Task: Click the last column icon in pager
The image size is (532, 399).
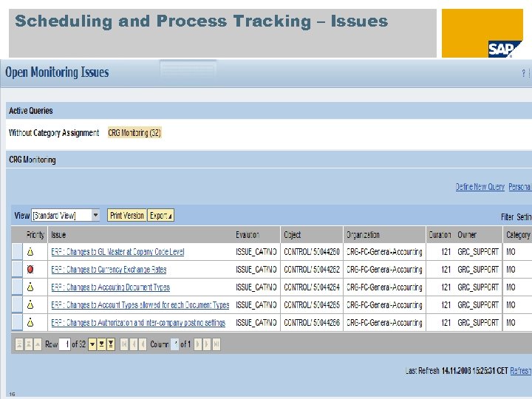Action: 216,344
